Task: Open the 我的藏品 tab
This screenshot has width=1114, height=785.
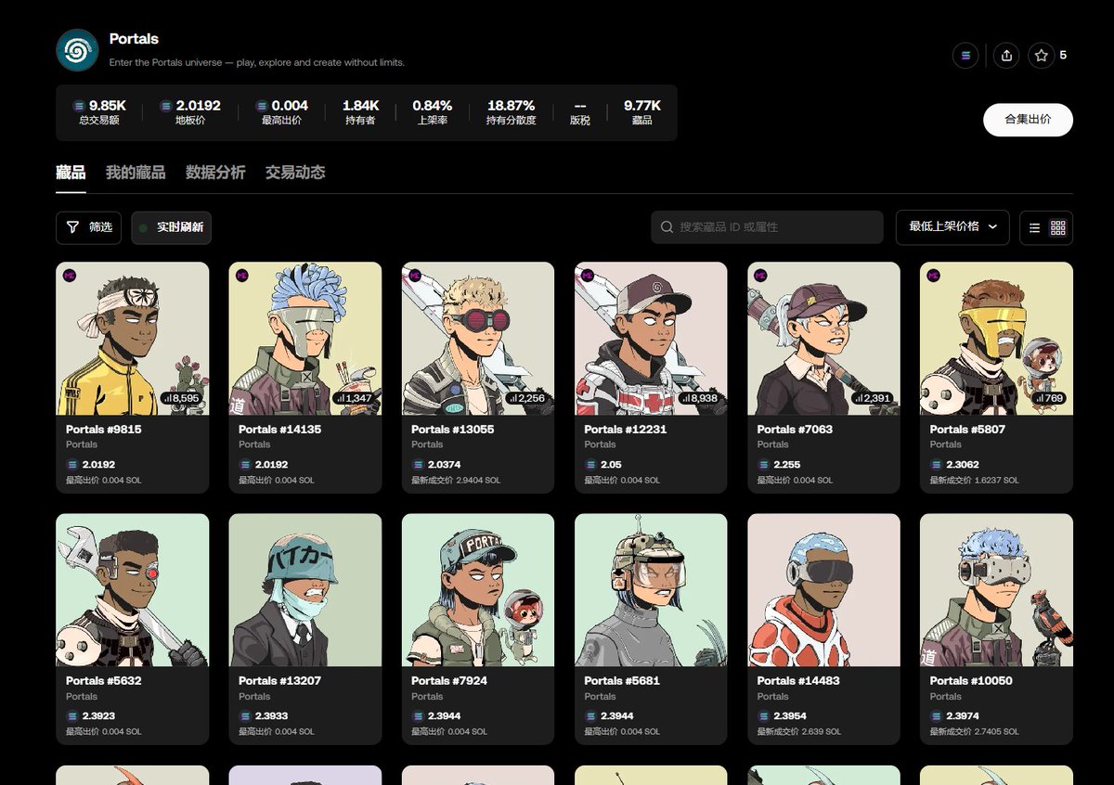Action: click(136, 173)
